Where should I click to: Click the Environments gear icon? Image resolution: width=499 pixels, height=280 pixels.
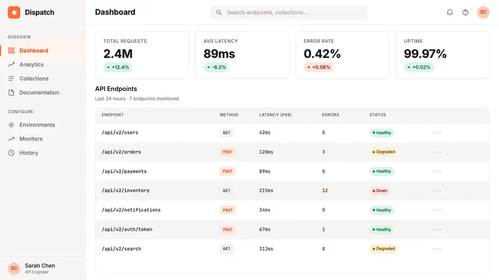click(x=11, y=125)
